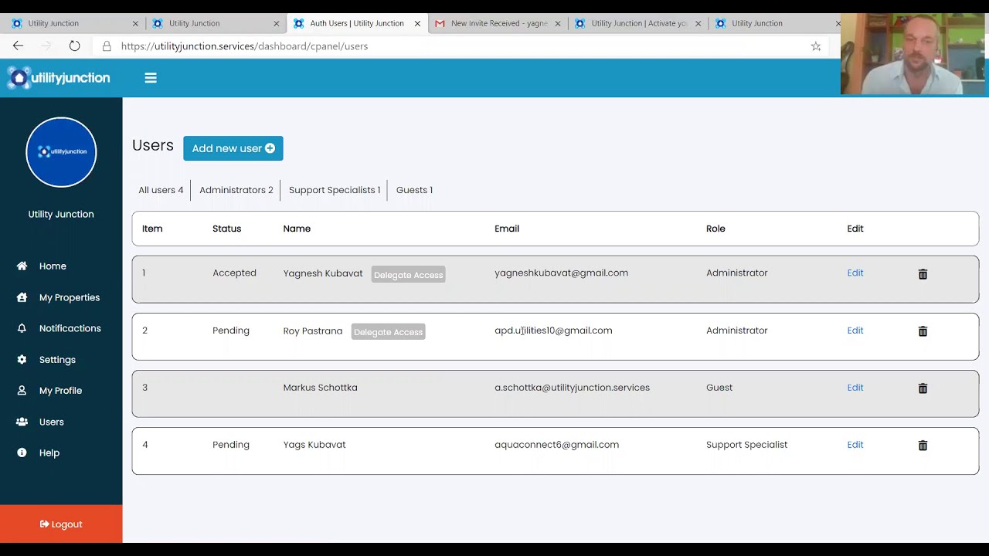Open the Home sidebar item

pyautogui.click(x=53, y=266)
